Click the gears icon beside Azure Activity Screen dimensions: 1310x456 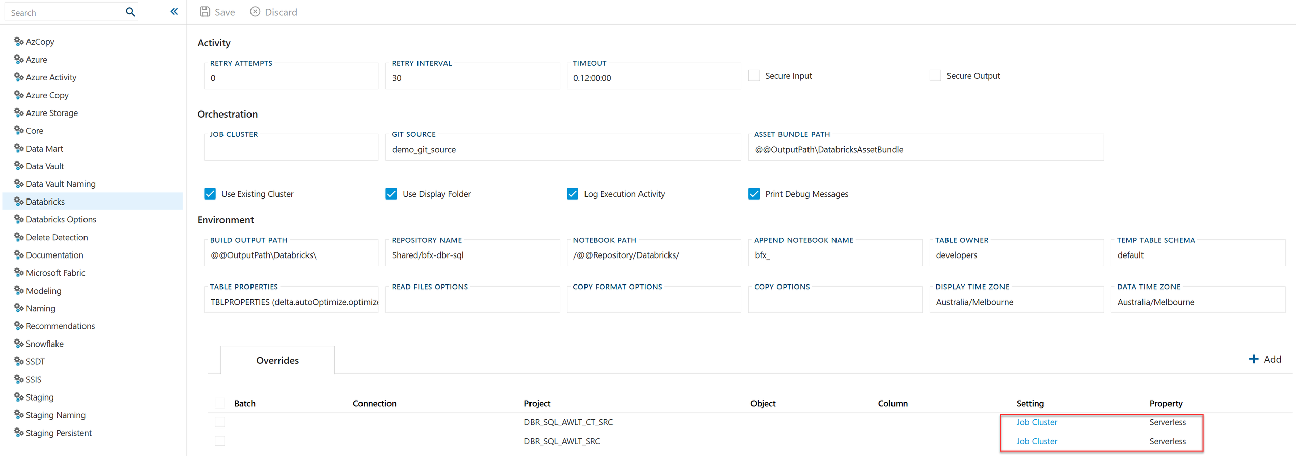pos(19,77)
